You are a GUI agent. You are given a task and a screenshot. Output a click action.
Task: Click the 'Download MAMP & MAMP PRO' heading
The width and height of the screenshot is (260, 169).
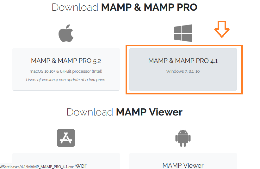coord(125,7)
